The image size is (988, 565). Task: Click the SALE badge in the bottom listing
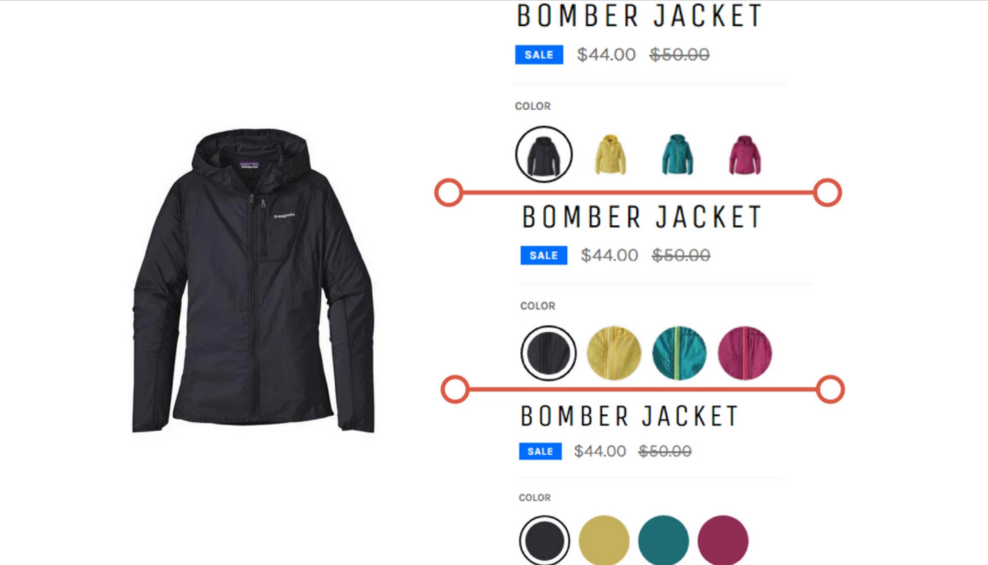click(x=540, y=451)
